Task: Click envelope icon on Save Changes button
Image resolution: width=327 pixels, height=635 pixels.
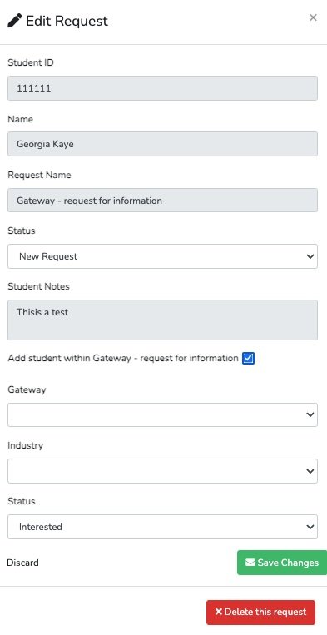Action: 250,563
